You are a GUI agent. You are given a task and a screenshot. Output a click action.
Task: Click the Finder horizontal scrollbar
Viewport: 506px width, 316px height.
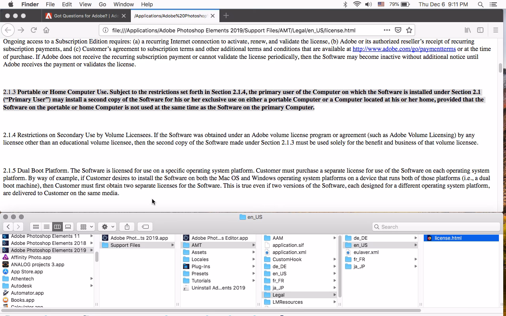(211, 310)
